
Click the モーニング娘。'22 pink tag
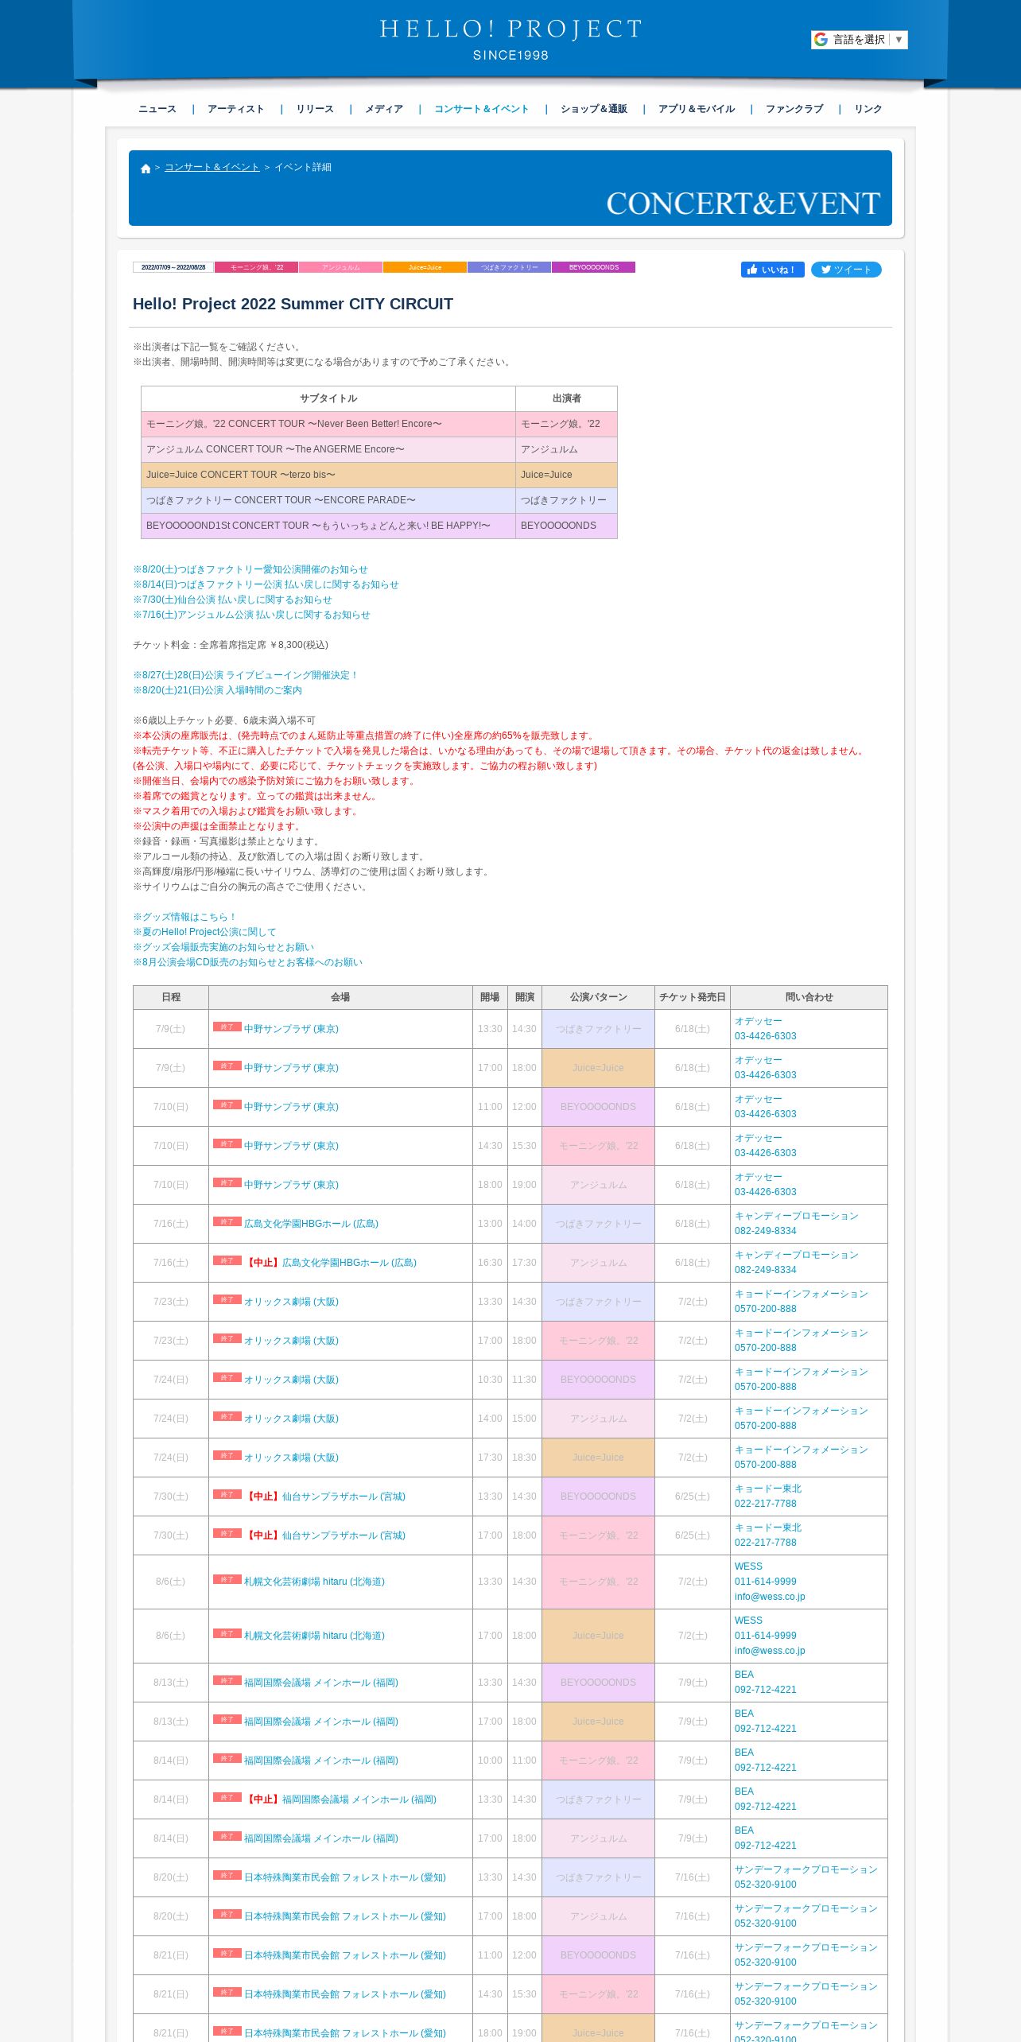[257, 267]
